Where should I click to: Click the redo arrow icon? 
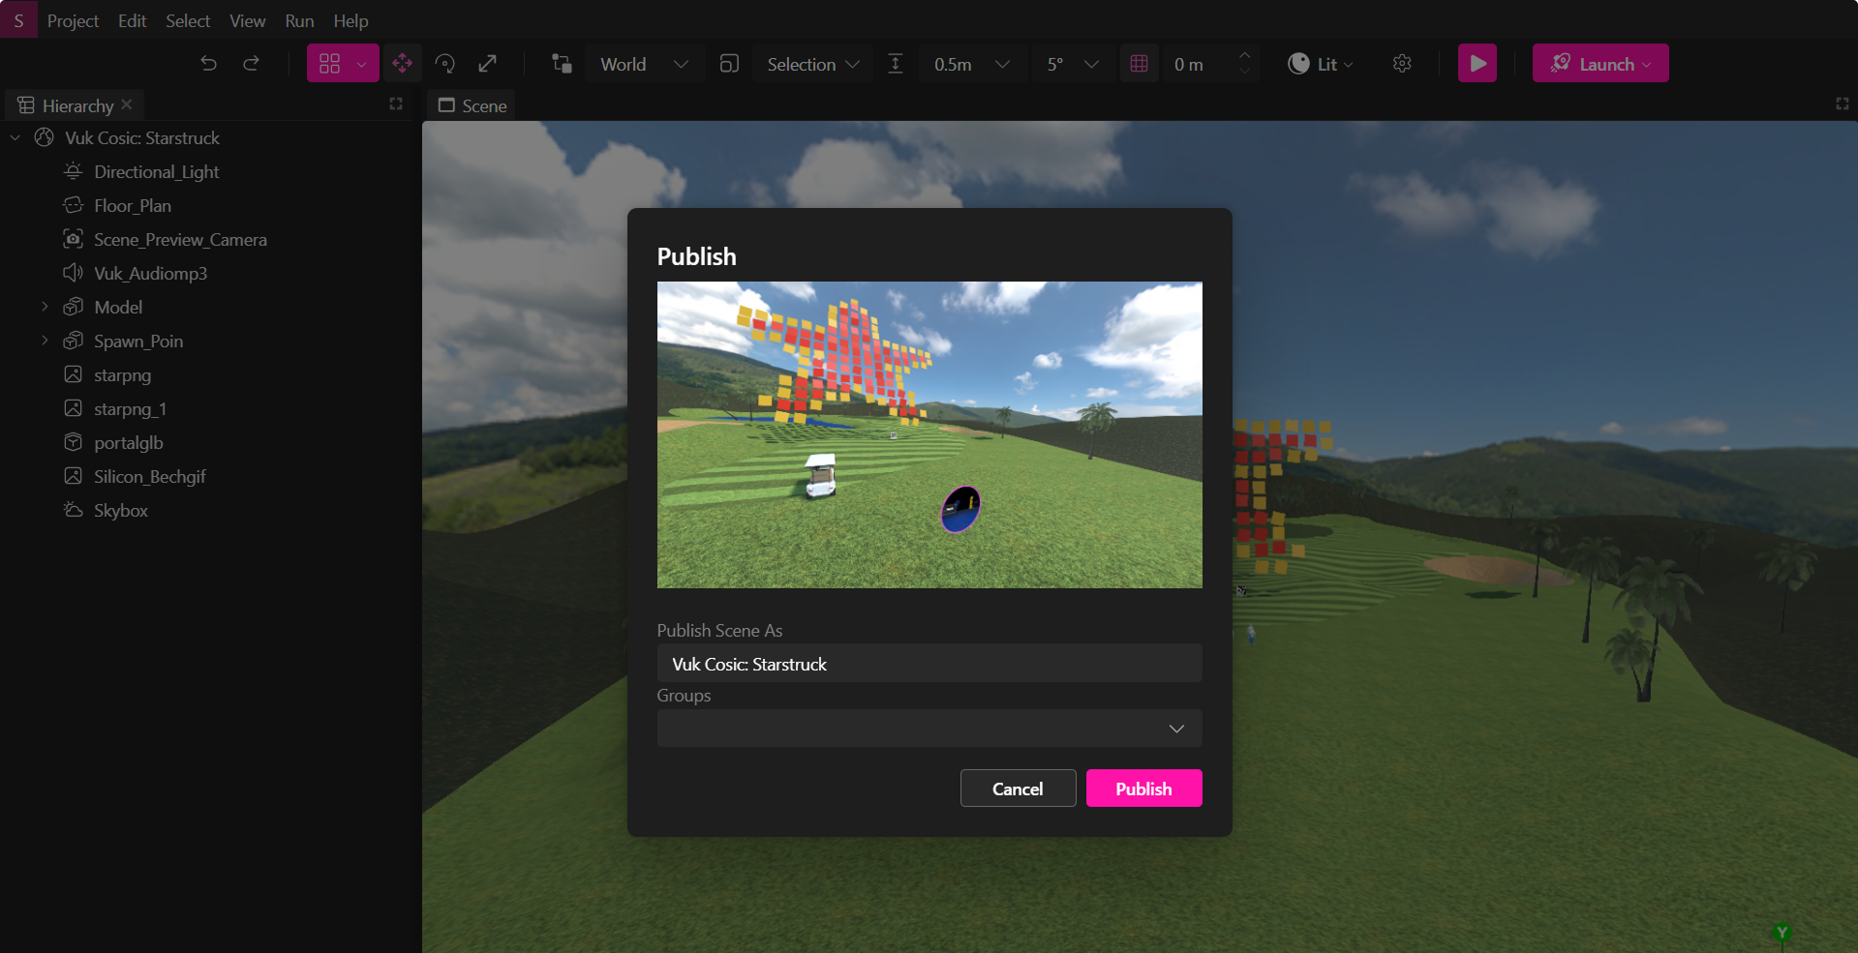point(251,64)
